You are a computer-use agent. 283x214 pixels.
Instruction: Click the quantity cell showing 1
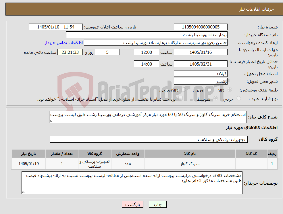coord(62,164)
